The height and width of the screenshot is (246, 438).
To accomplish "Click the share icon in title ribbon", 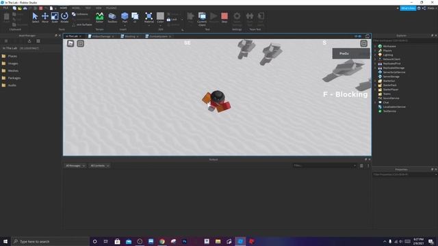I will click(424, 8).
